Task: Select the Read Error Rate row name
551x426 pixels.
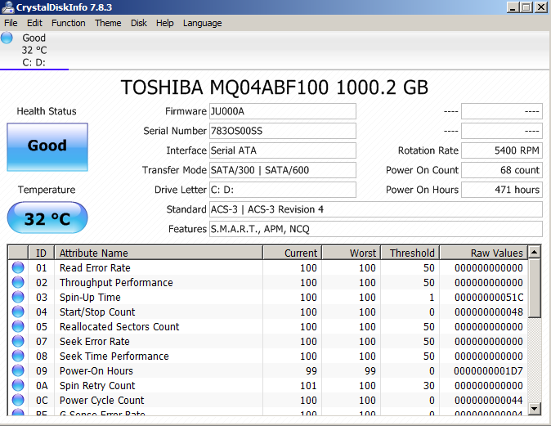Action: click(95, 268)
